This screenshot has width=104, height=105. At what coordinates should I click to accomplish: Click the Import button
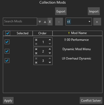click(x=94, y=11)
